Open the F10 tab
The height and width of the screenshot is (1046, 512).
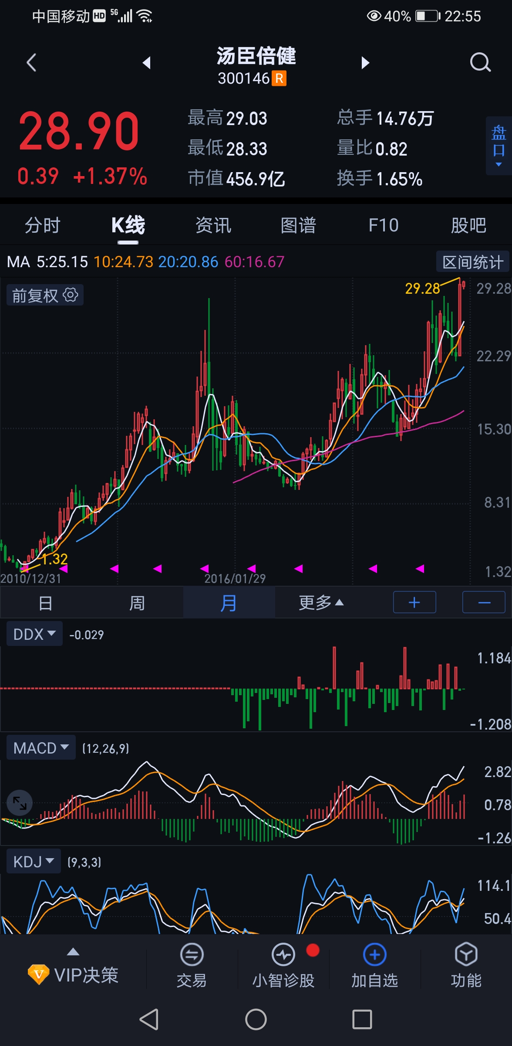click(x=384, y=225)
